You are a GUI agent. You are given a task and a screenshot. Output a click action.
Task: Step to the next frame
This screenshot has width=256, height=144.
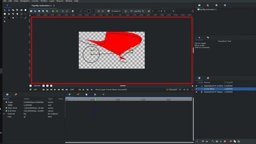click(x=59, y=90)
